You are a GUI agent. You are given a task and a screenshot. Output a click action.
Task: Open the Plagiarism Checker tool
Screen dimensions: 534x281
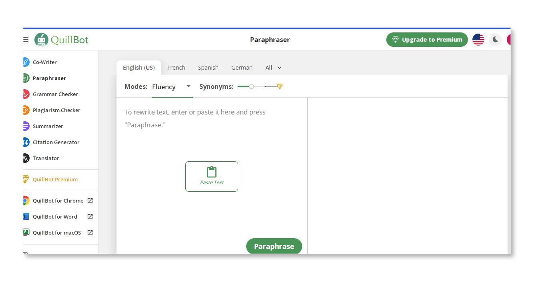pos(56,110)
